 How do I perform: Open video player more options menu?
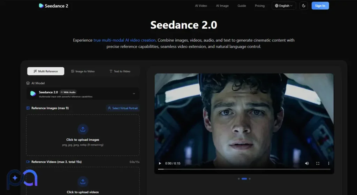coord(328,163)
